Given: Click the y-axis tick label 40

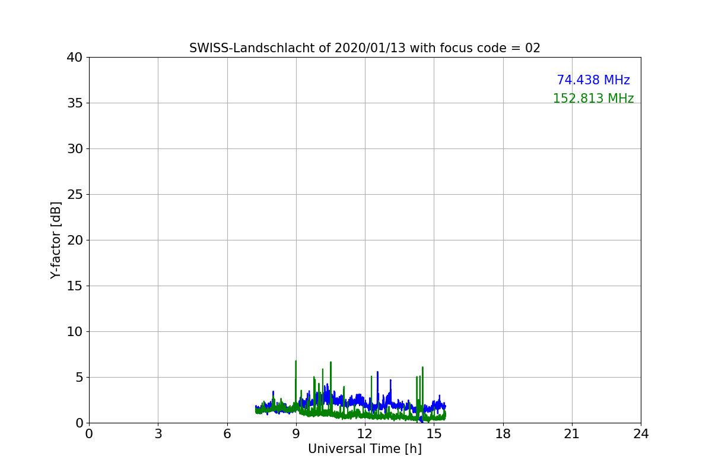Looking at the screenshot, I should 75,58.
